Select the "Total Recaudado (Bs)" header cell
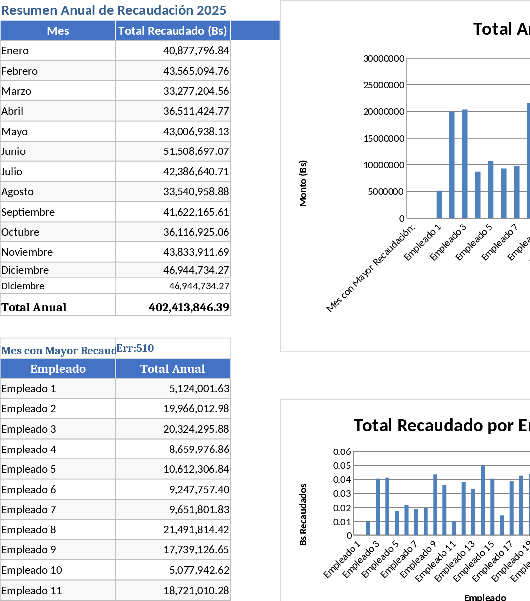This screenshot has height=601, width=530. point(173,31)
